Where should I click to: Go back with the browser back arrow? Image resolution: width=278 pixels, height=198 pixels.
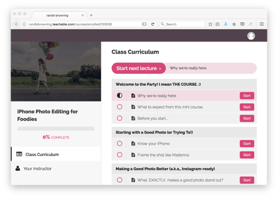(x=16, y=24)
